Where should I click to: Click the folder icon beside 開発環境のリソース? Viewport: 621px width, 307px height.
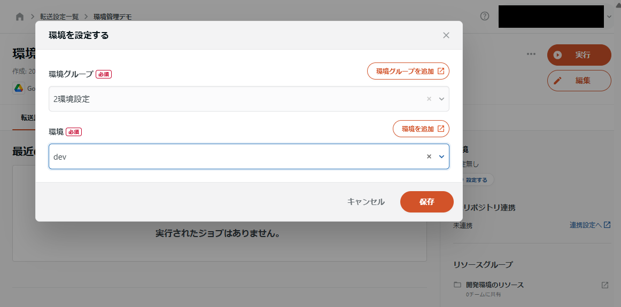pyautogui.click(x=458, y=285)
